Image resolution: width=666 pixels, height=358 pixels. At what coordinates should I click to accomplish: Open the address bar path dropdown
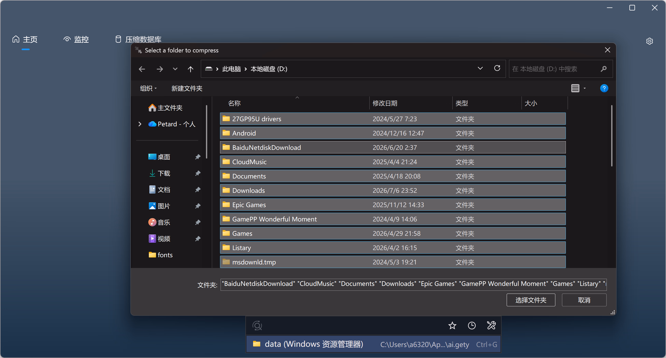pos(480,68)
